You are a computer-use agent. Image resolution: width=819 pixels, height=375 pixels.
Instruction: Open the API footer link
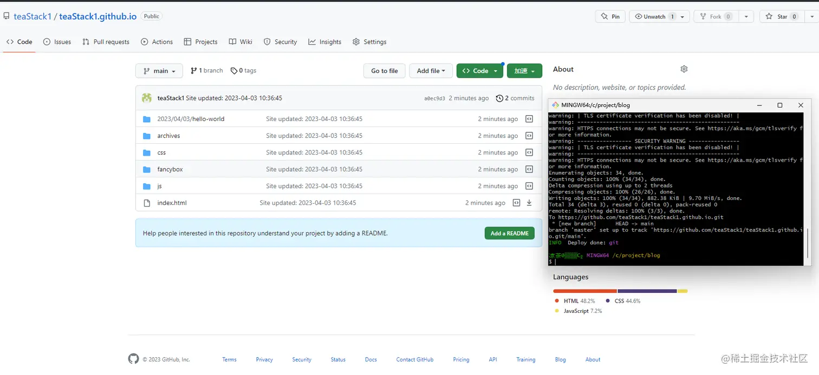click(x=493, y=359)
